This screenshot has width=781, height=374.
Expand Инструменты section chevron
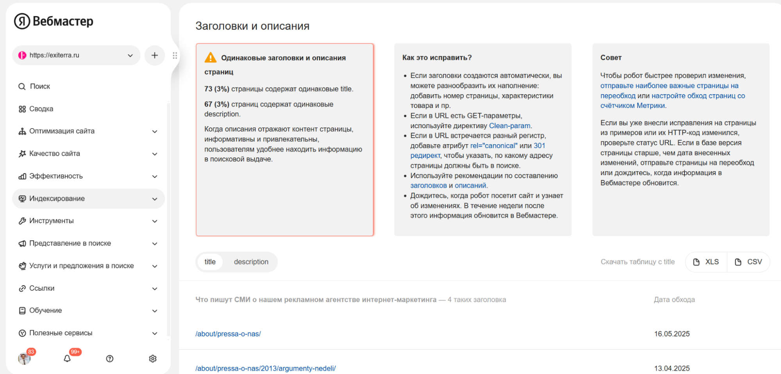coord(155,221)
